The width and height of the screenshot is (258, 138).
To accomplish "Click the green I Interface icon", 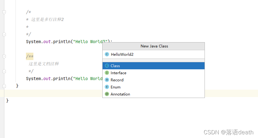I will click(x=107, y=73).
